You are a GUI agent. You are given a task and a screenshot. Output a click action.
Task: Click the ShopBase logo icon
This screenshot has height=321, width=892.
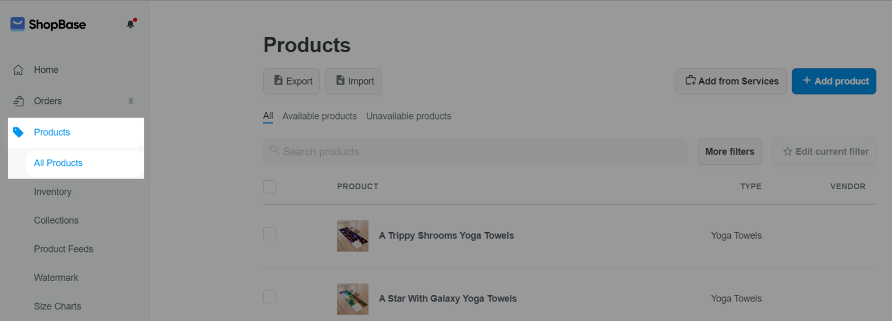(x=17, y=24)
